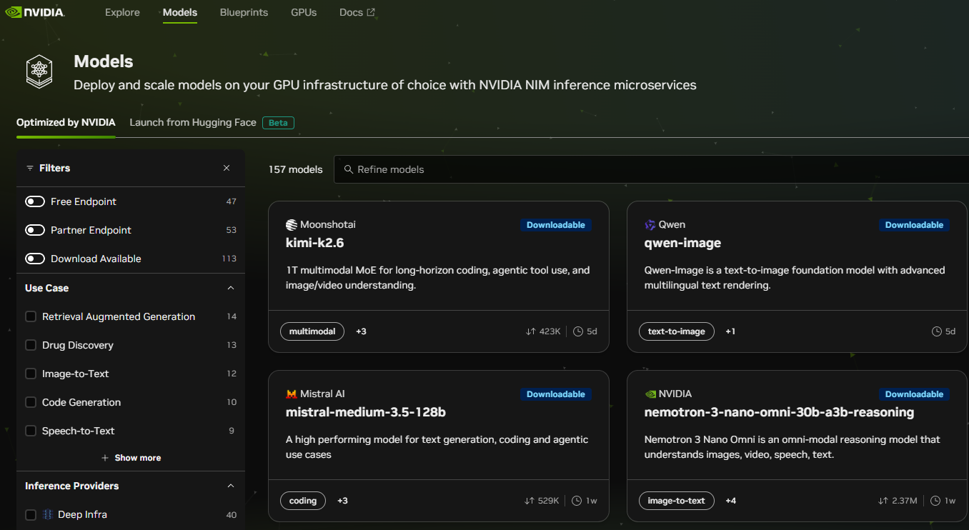Check the Retrieval Augmented Generation checkbox
Image resolution: width=969 pixels, height=530 pixels.
click(x=31, y=316)
